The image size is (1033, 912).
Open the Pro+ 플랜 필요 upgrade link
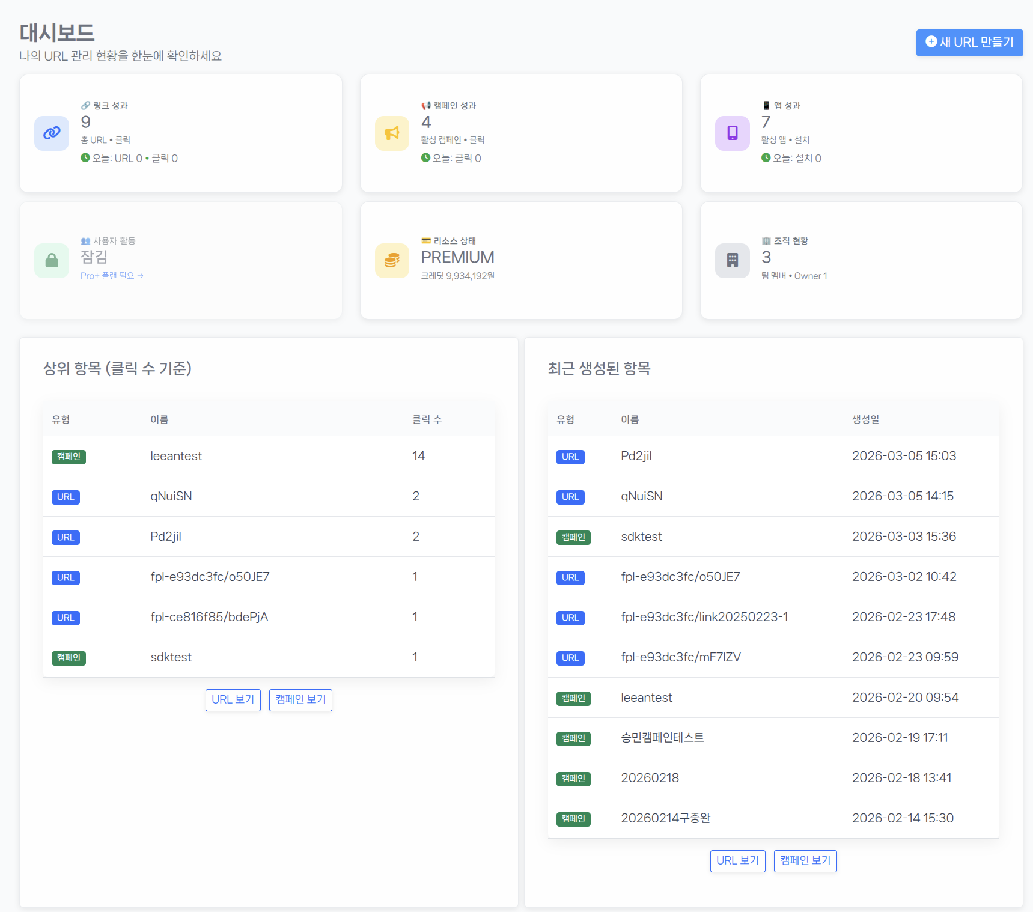tap(112, 276)
